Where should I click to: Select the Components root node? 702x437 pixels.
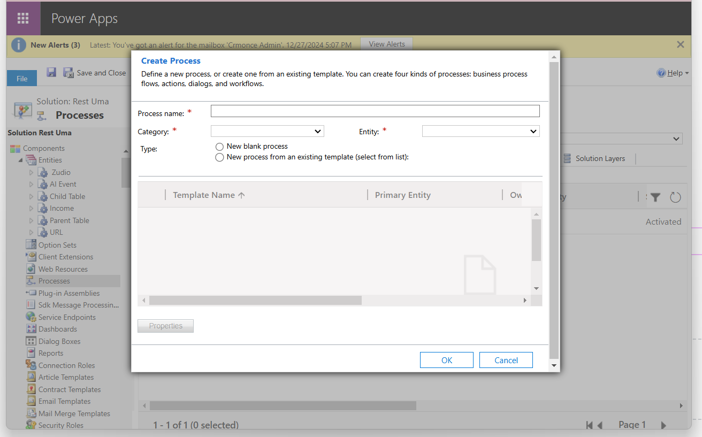coord(44,148)
